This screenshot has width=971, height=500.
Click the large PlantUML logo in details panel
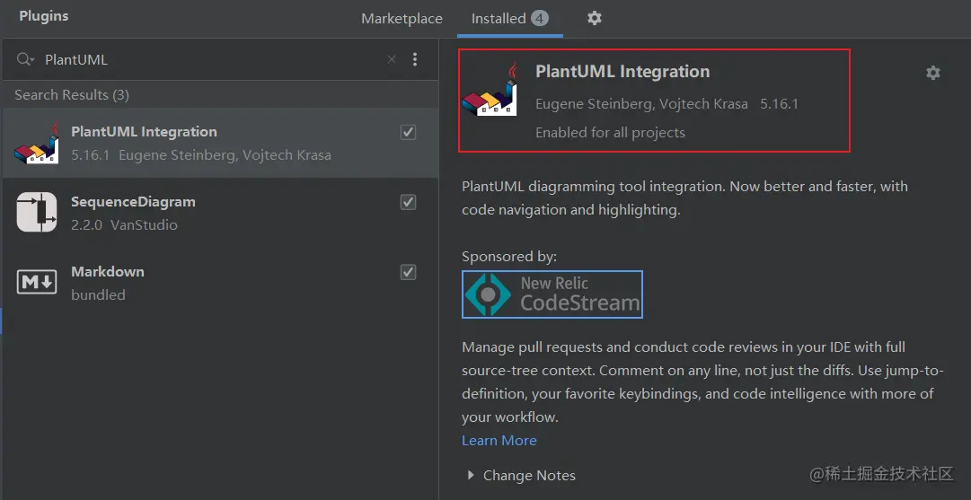click(490, 89)
